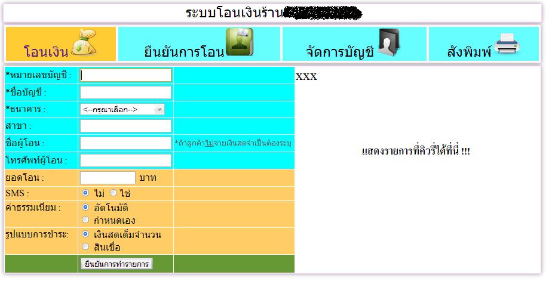Select SMS ใช่ radio button
This screenshot has height=281, width=549.
pyautogui.click(x=114, y=193)
